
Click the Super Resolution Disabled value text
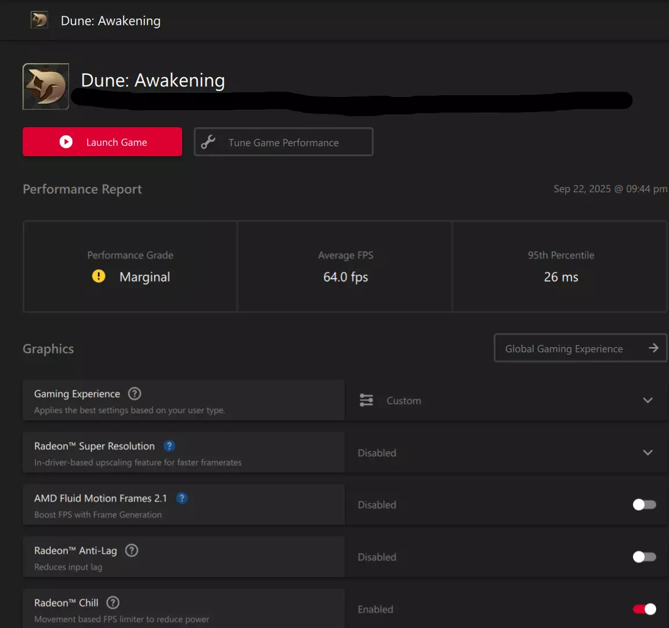377,453
